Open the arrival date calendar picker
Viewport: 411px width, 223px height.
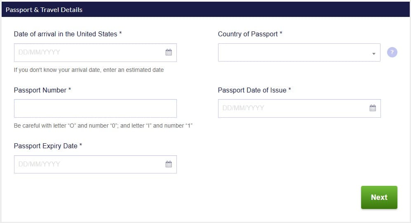coord(169,52)
